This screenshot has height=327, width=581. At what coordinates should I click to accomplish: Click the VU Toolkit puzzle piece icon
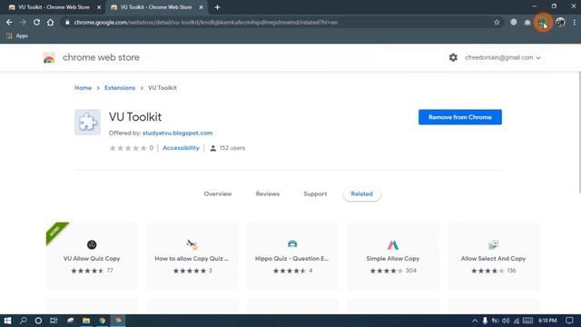pos(87,122)
